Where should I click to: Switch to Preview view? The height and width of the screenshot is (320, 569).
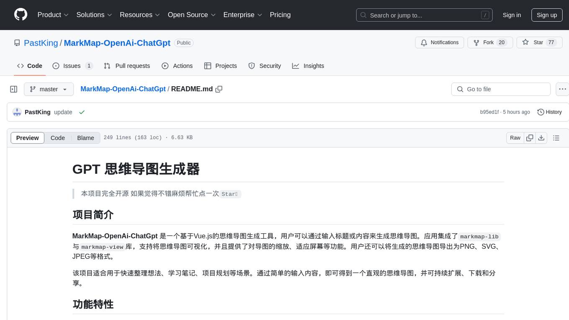[28, 138]
